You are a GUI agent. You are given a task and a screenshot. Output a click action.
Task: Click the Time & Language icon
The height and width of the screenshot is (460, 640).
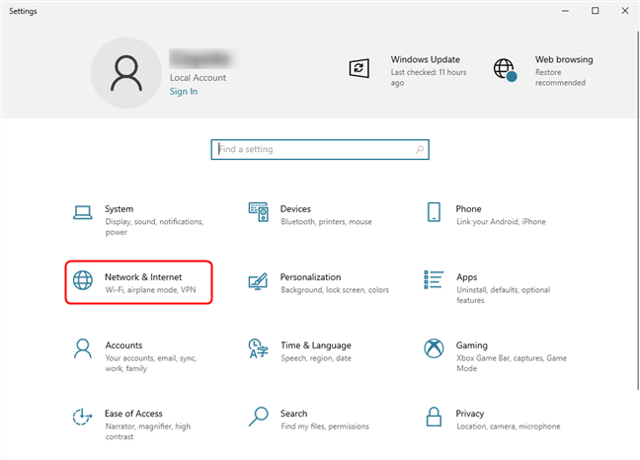[258, 348]
